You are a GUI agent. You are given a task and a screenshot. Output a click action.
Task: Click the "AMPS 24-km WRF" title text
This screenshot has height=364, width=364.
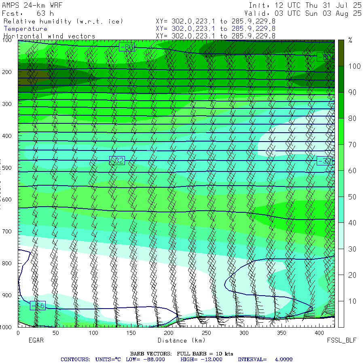click(x=32, y=5)
